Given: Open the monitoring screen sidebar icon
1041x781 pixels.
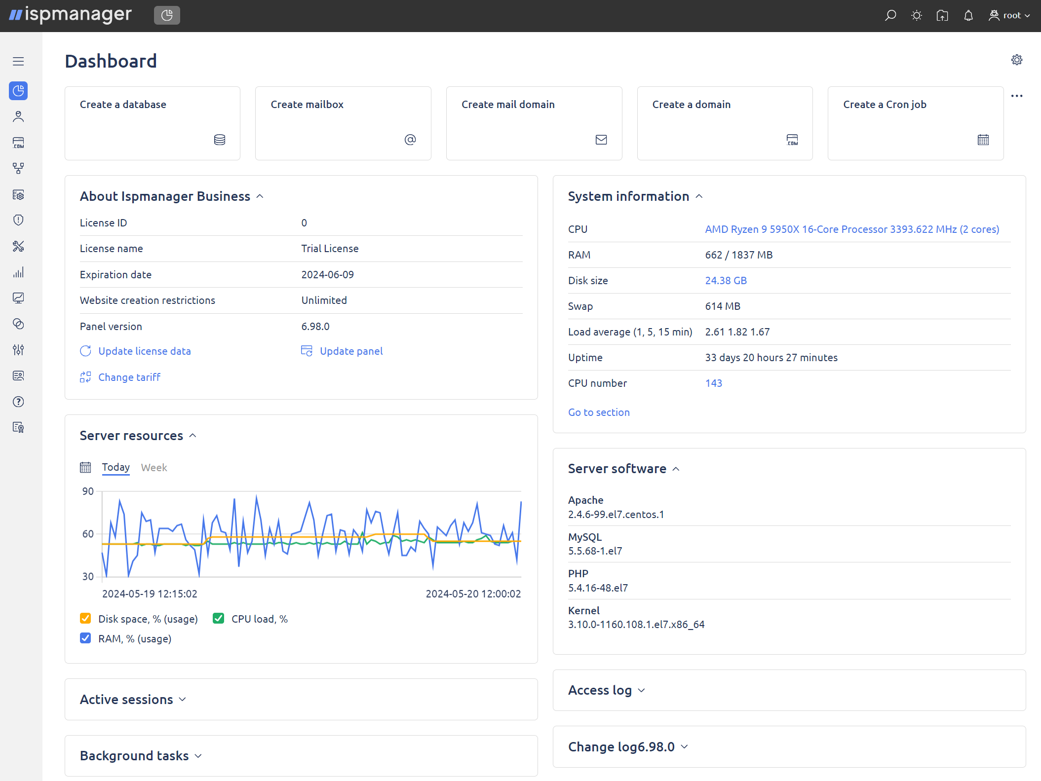Looking at the screenshot, I should pyautogui.click(x=18, y=298).
